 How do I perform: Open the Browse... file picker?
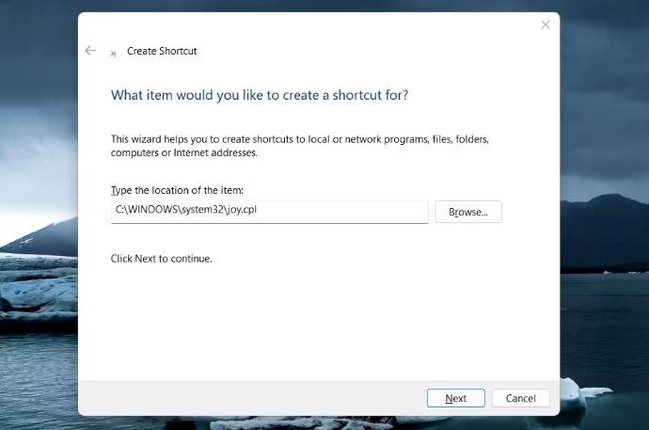coord(468,212)
